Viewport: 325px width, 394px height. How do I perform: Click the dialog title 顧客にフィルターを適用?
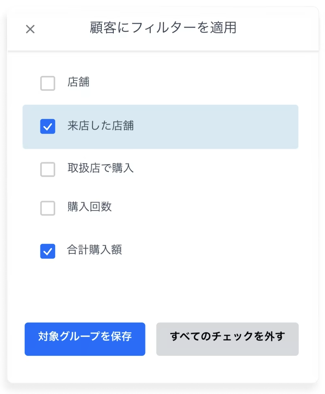pos(163,28)
